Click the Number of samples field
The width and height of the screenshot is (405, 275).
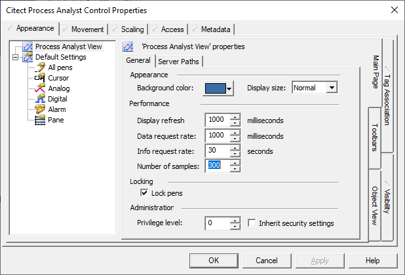tap(218, 166)
